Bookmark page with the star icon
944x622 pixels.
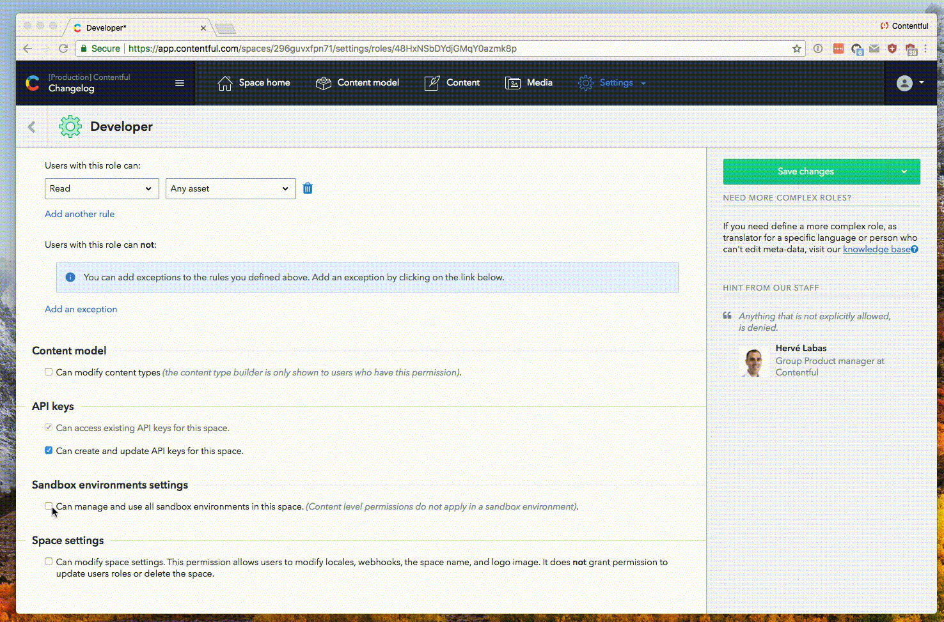pos(797,49)
